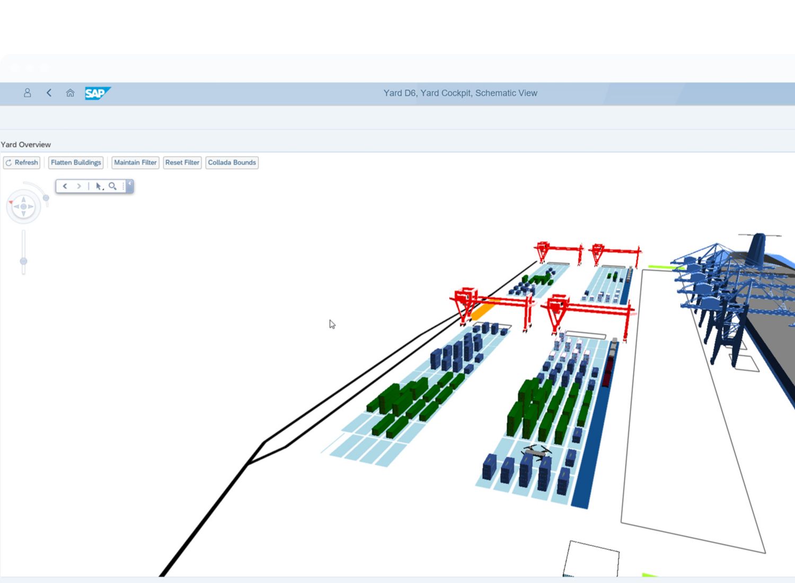Step back in map toolbar history
This screenshot has height=583, width=795.
pos(65,186)
